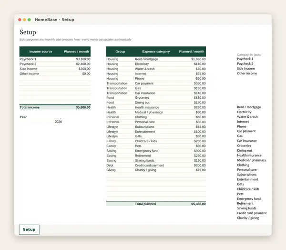Click the Group column header
286x250 pixels.
pyautogui.click(x=120, y=52)
